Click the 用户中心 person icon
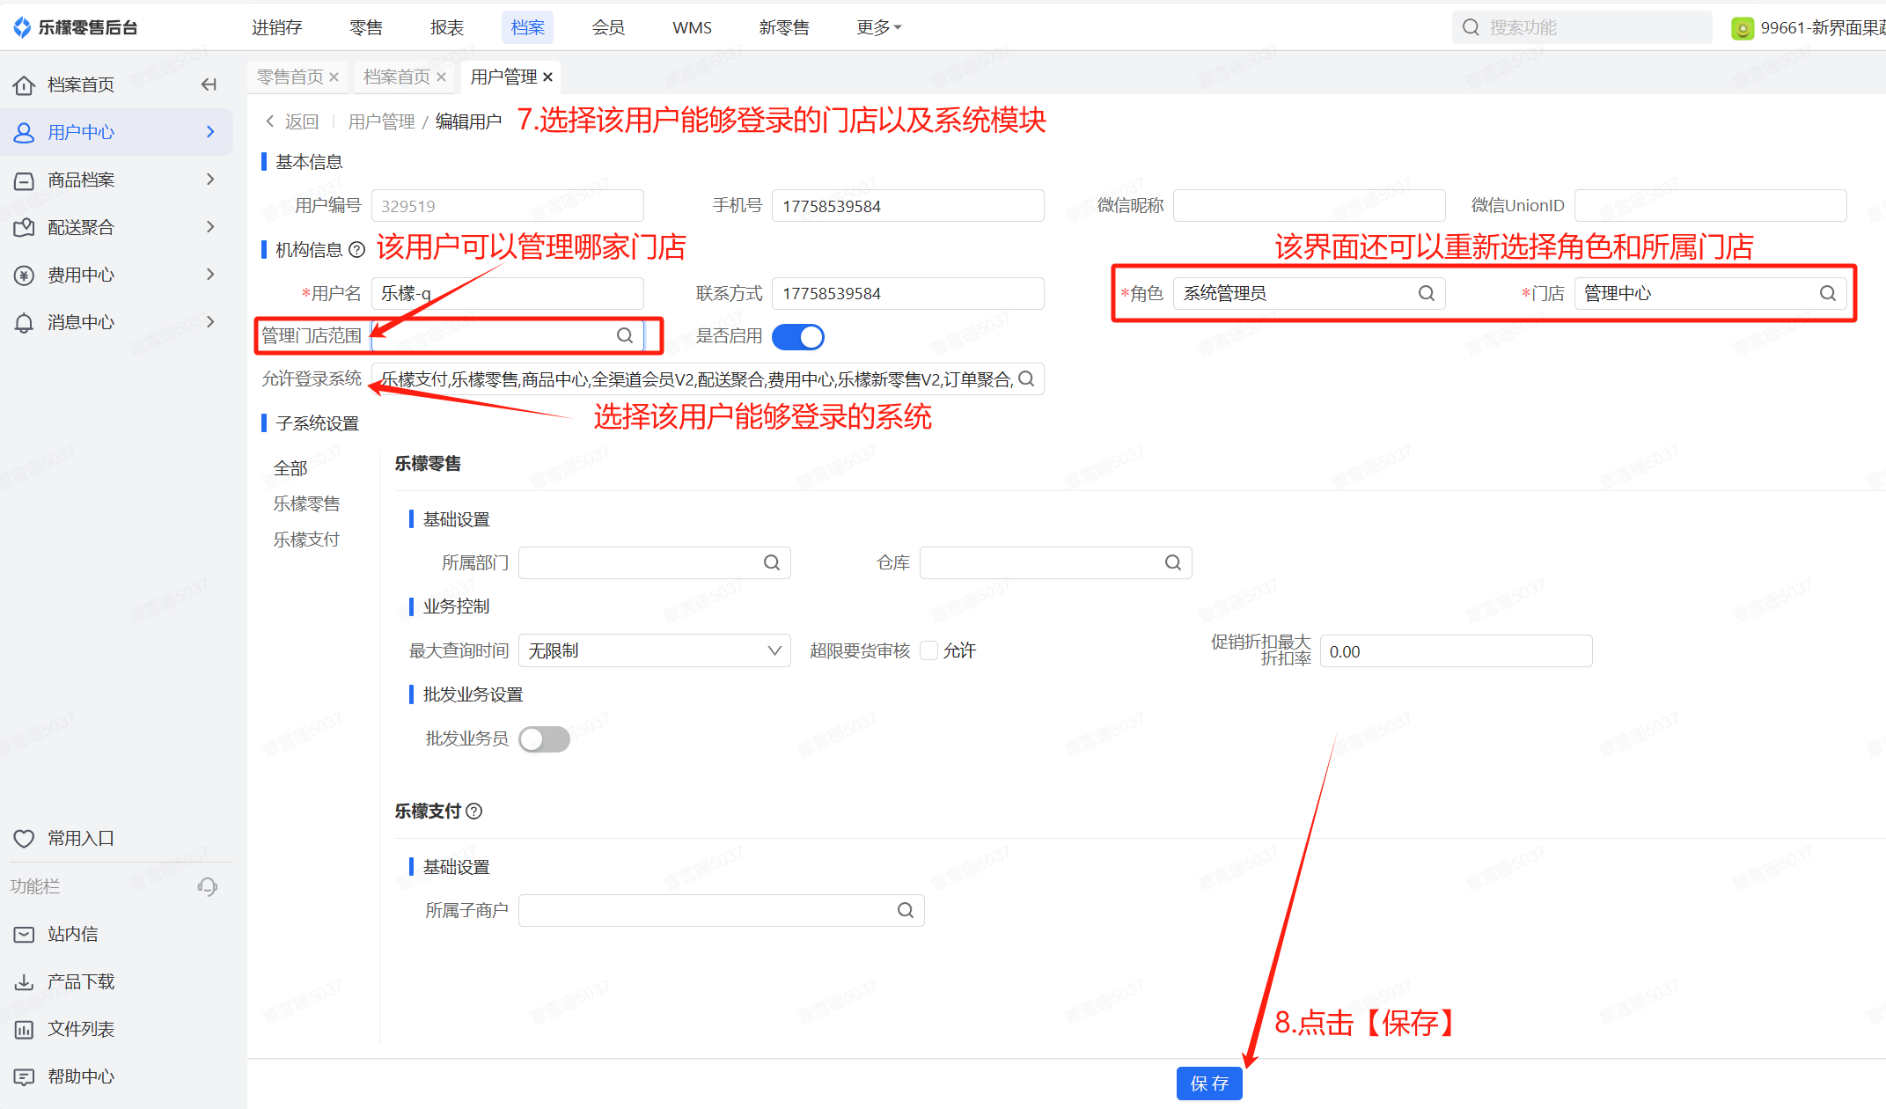Viewport: 1886px width, 1109px height. tap(24, 132)
